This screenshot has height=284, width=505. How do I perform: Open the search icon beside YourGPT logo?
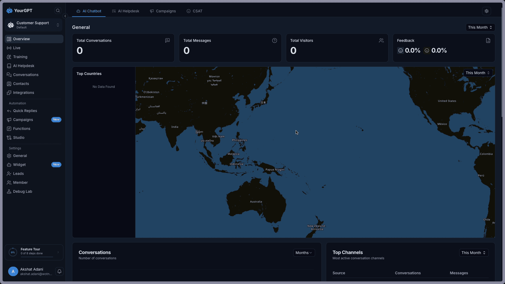coord(58,11)
